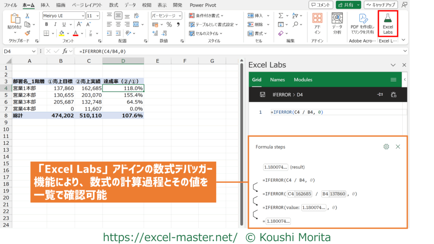The height and width of the screenshot is (244, 434).
Task: Pin the formula with the pin icon
Action: click(x=380, y=94)
